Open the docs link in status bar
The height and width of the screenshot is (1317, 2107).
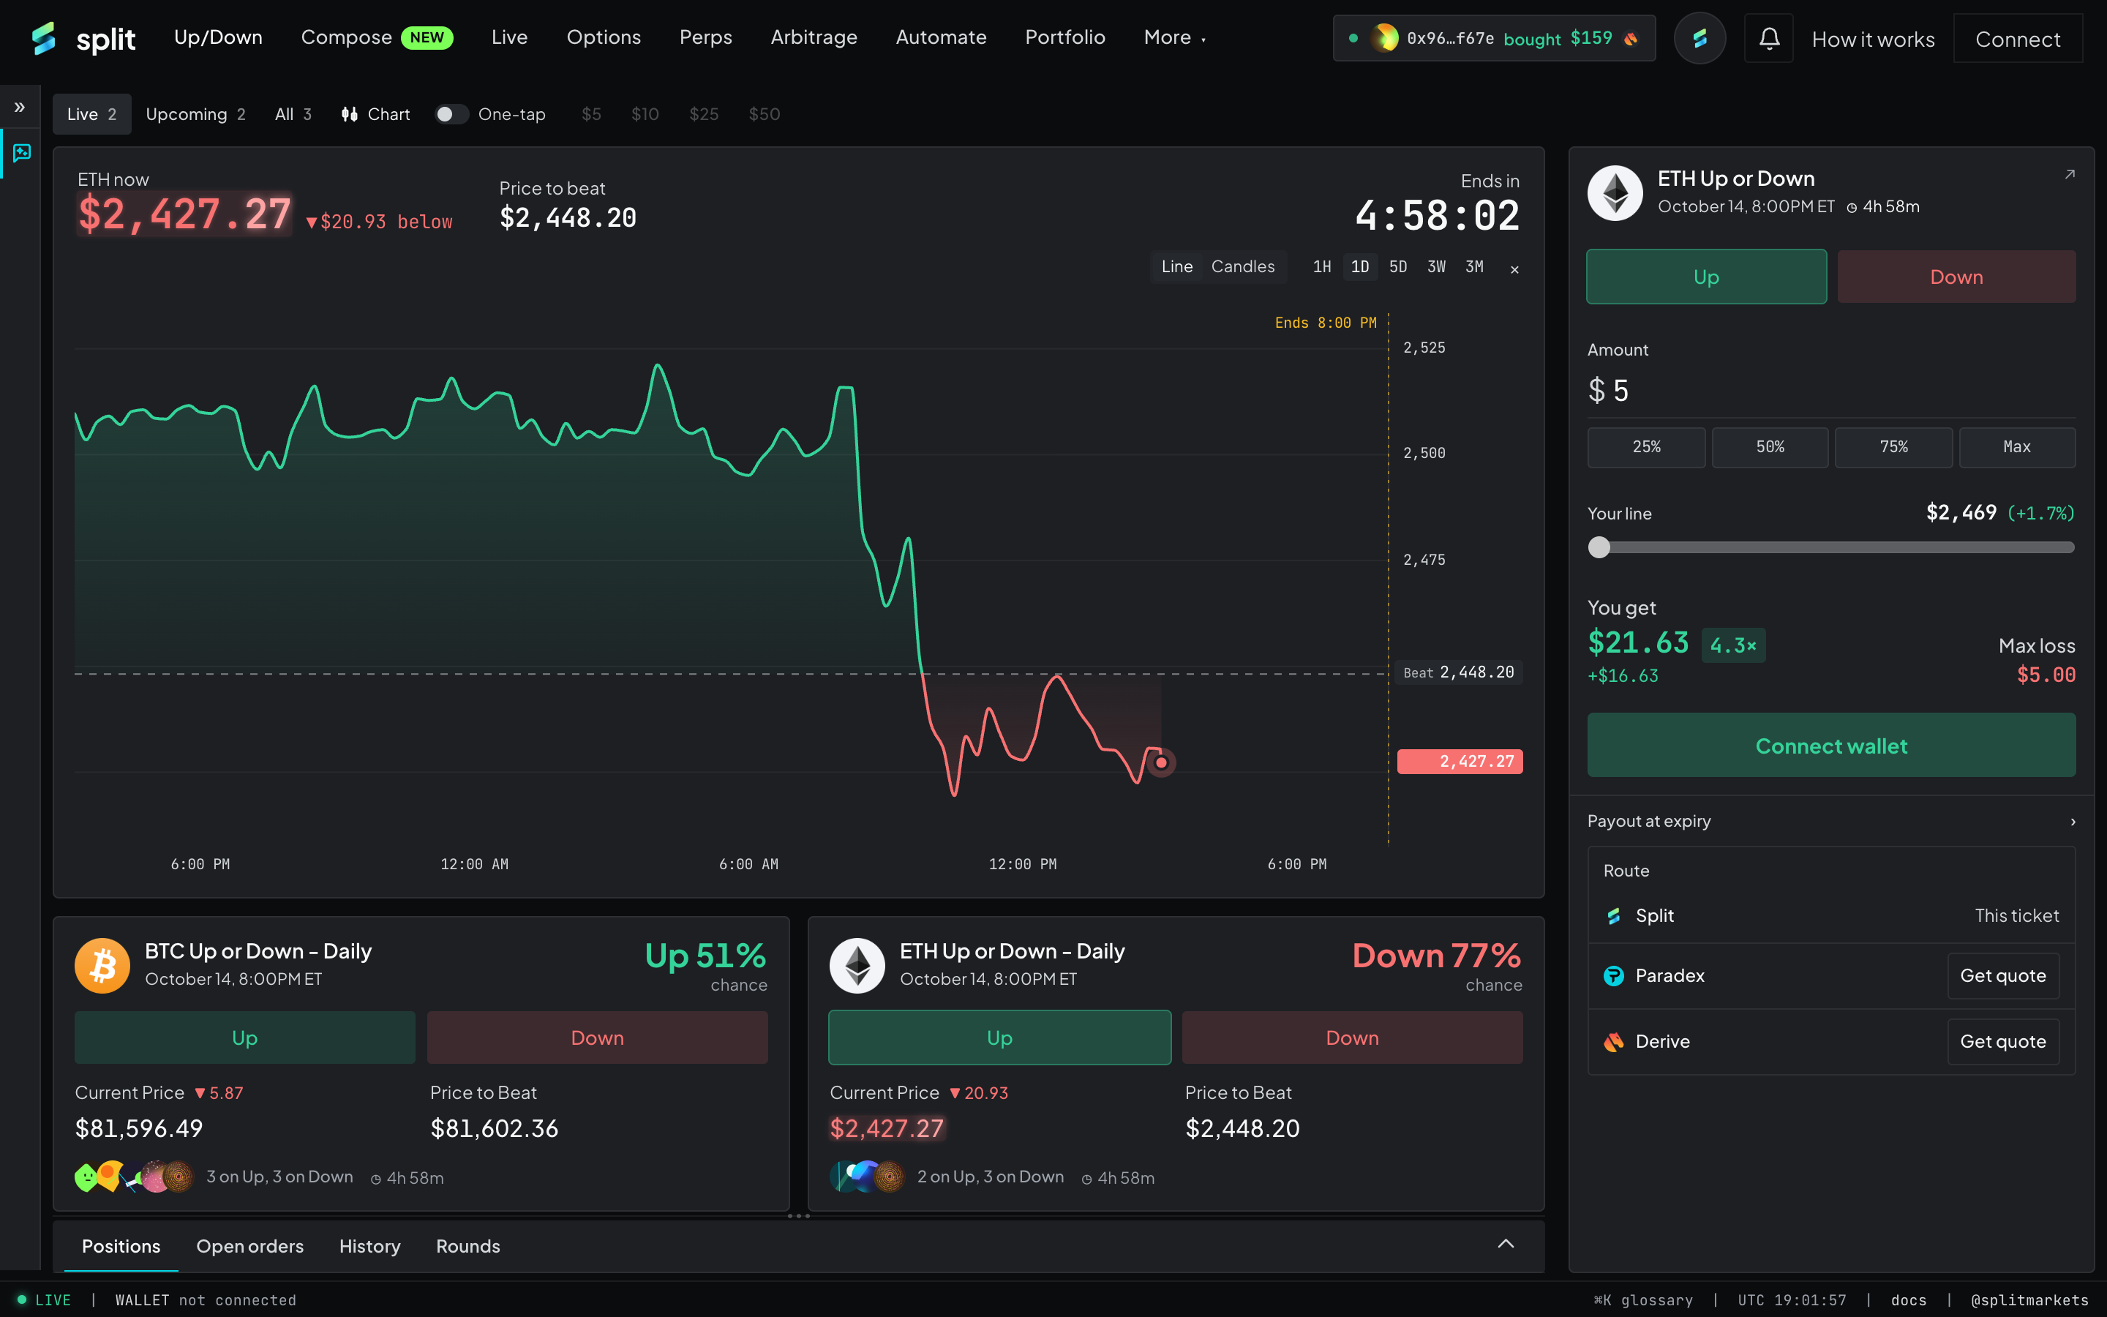(x=1909, y=1299)
